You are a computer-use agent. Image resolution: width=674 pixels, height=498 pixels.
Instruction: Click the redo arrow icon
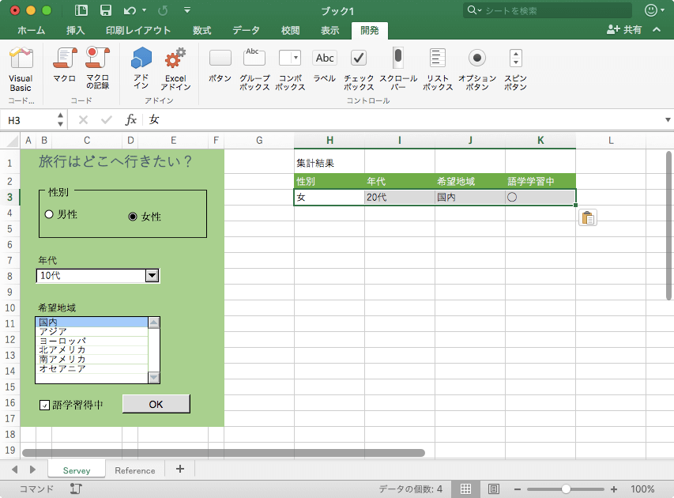coord(163,10)
